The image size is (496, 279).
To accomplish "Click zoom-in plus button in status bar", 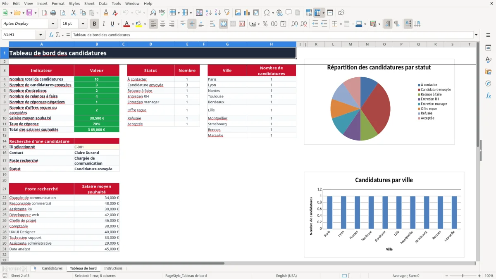I will coord(479,276).
